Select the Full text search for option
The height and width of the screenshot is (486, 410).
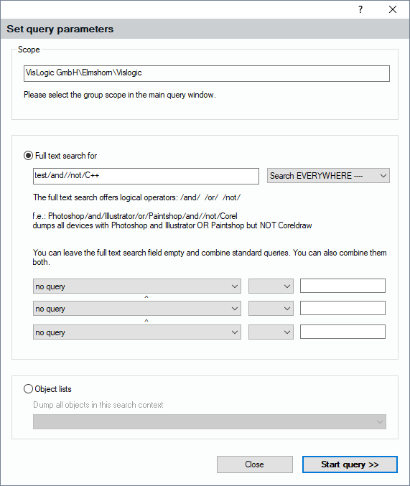60,156
